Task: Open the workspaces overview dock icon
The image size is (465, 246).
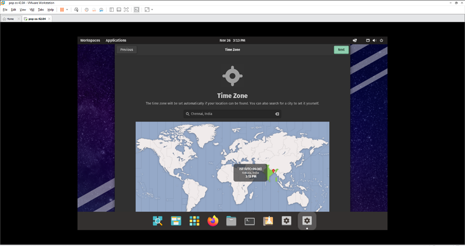Action: click(x=176, y=221)
